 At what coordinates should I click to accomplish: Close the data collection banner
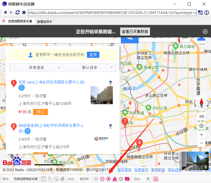[205, 32]
